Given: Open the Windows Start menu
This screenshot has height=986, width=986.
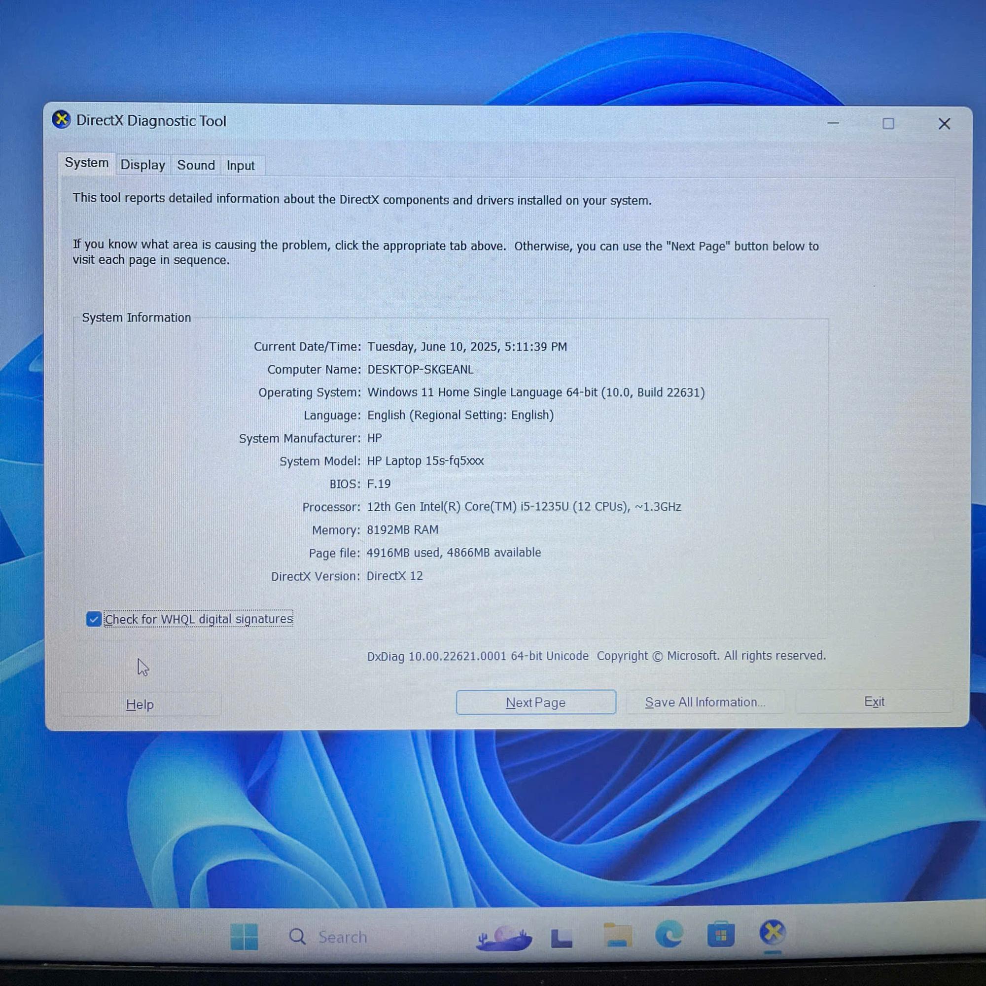Looking at the screenshot, I should point(244,937).
